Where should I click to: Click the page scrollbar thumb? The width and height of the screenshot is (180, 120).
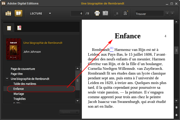176,50
